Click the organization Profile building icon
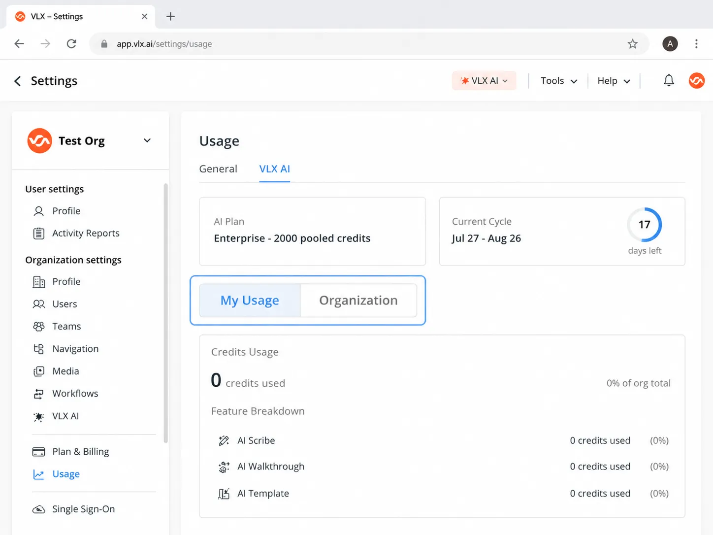Image resolution: width=713 pixels, height=535 pixels. [x=38, y=282]
